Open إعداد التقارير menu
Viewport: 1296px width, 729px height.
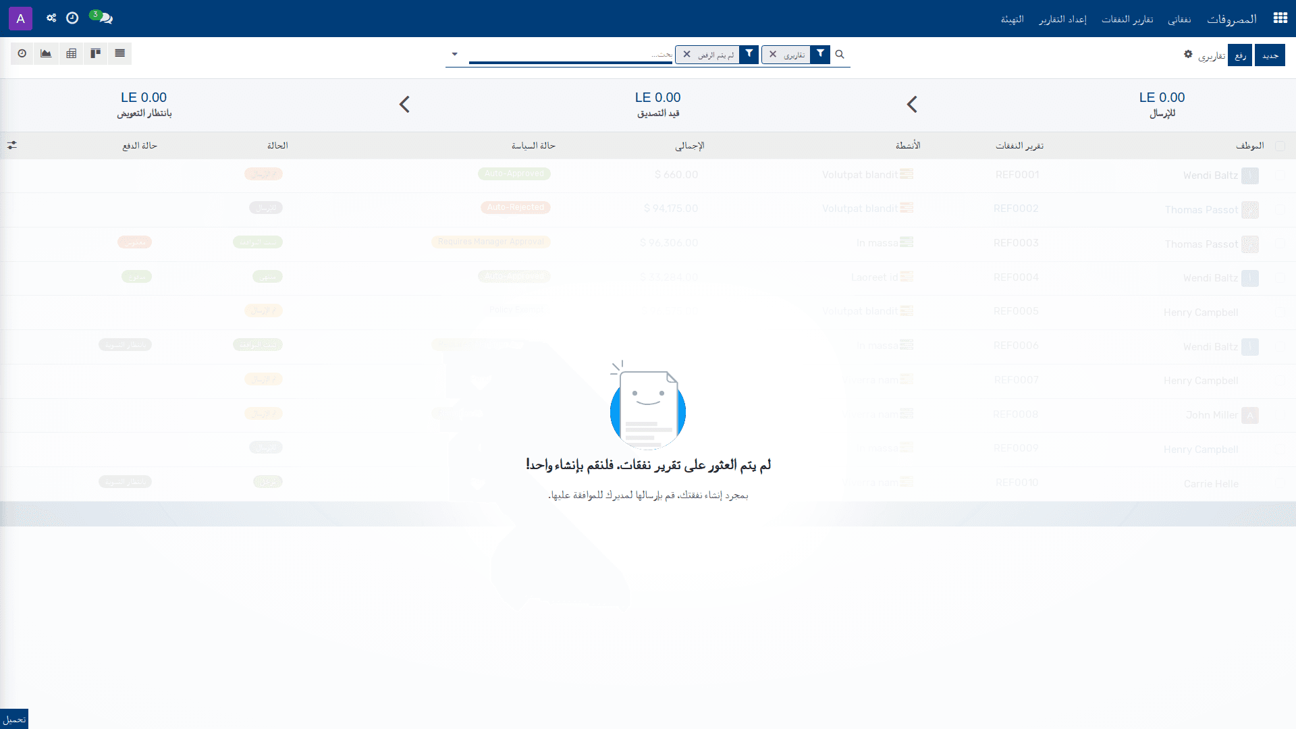1062,19
